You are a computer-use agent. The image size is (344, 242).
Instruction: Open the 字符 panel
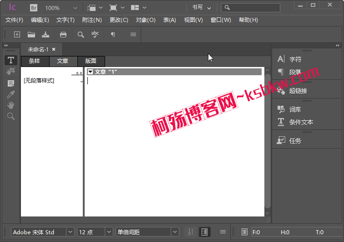click(x=289, y=59)
